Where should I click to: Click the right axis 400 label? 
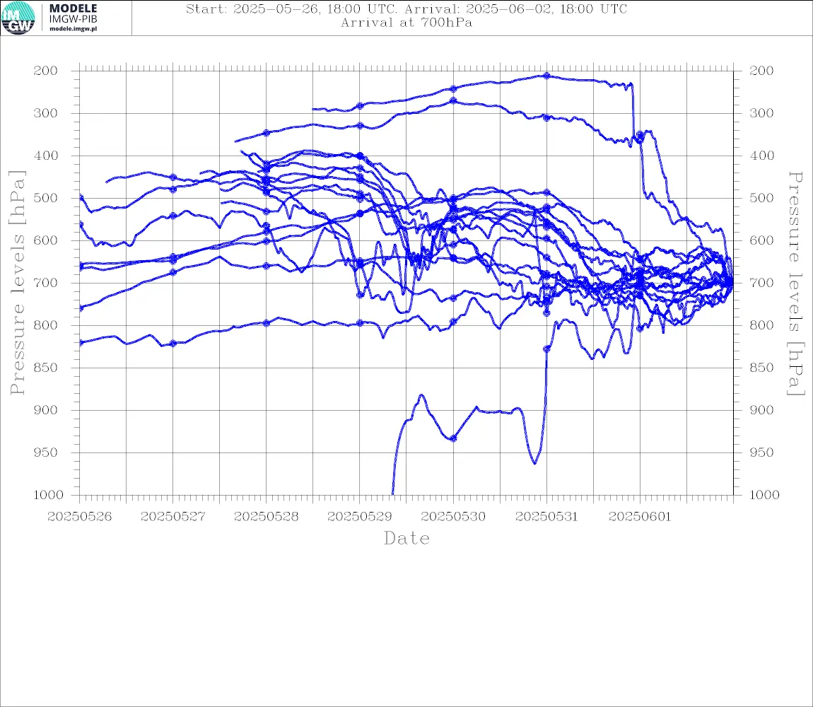(x=761, y=156)
